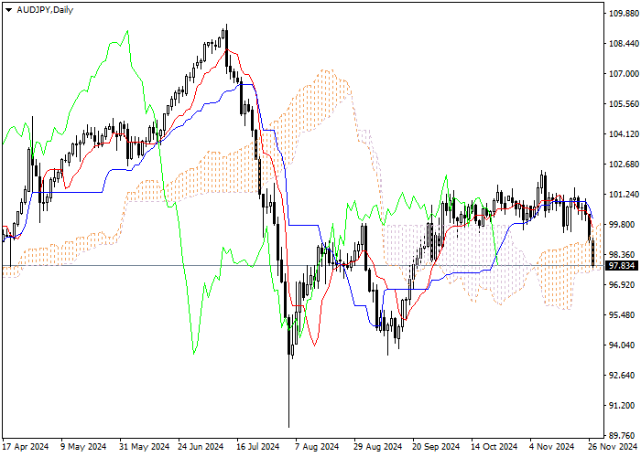This screenshot has height=457, width=641.
Task: Click the 92.640 price axis label
Action: 622,376
